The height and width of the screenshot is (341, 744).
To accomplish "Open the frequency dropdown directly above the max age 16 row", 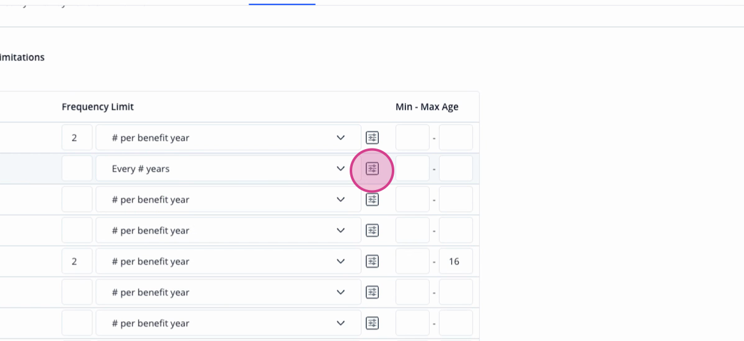I will 228,230.
